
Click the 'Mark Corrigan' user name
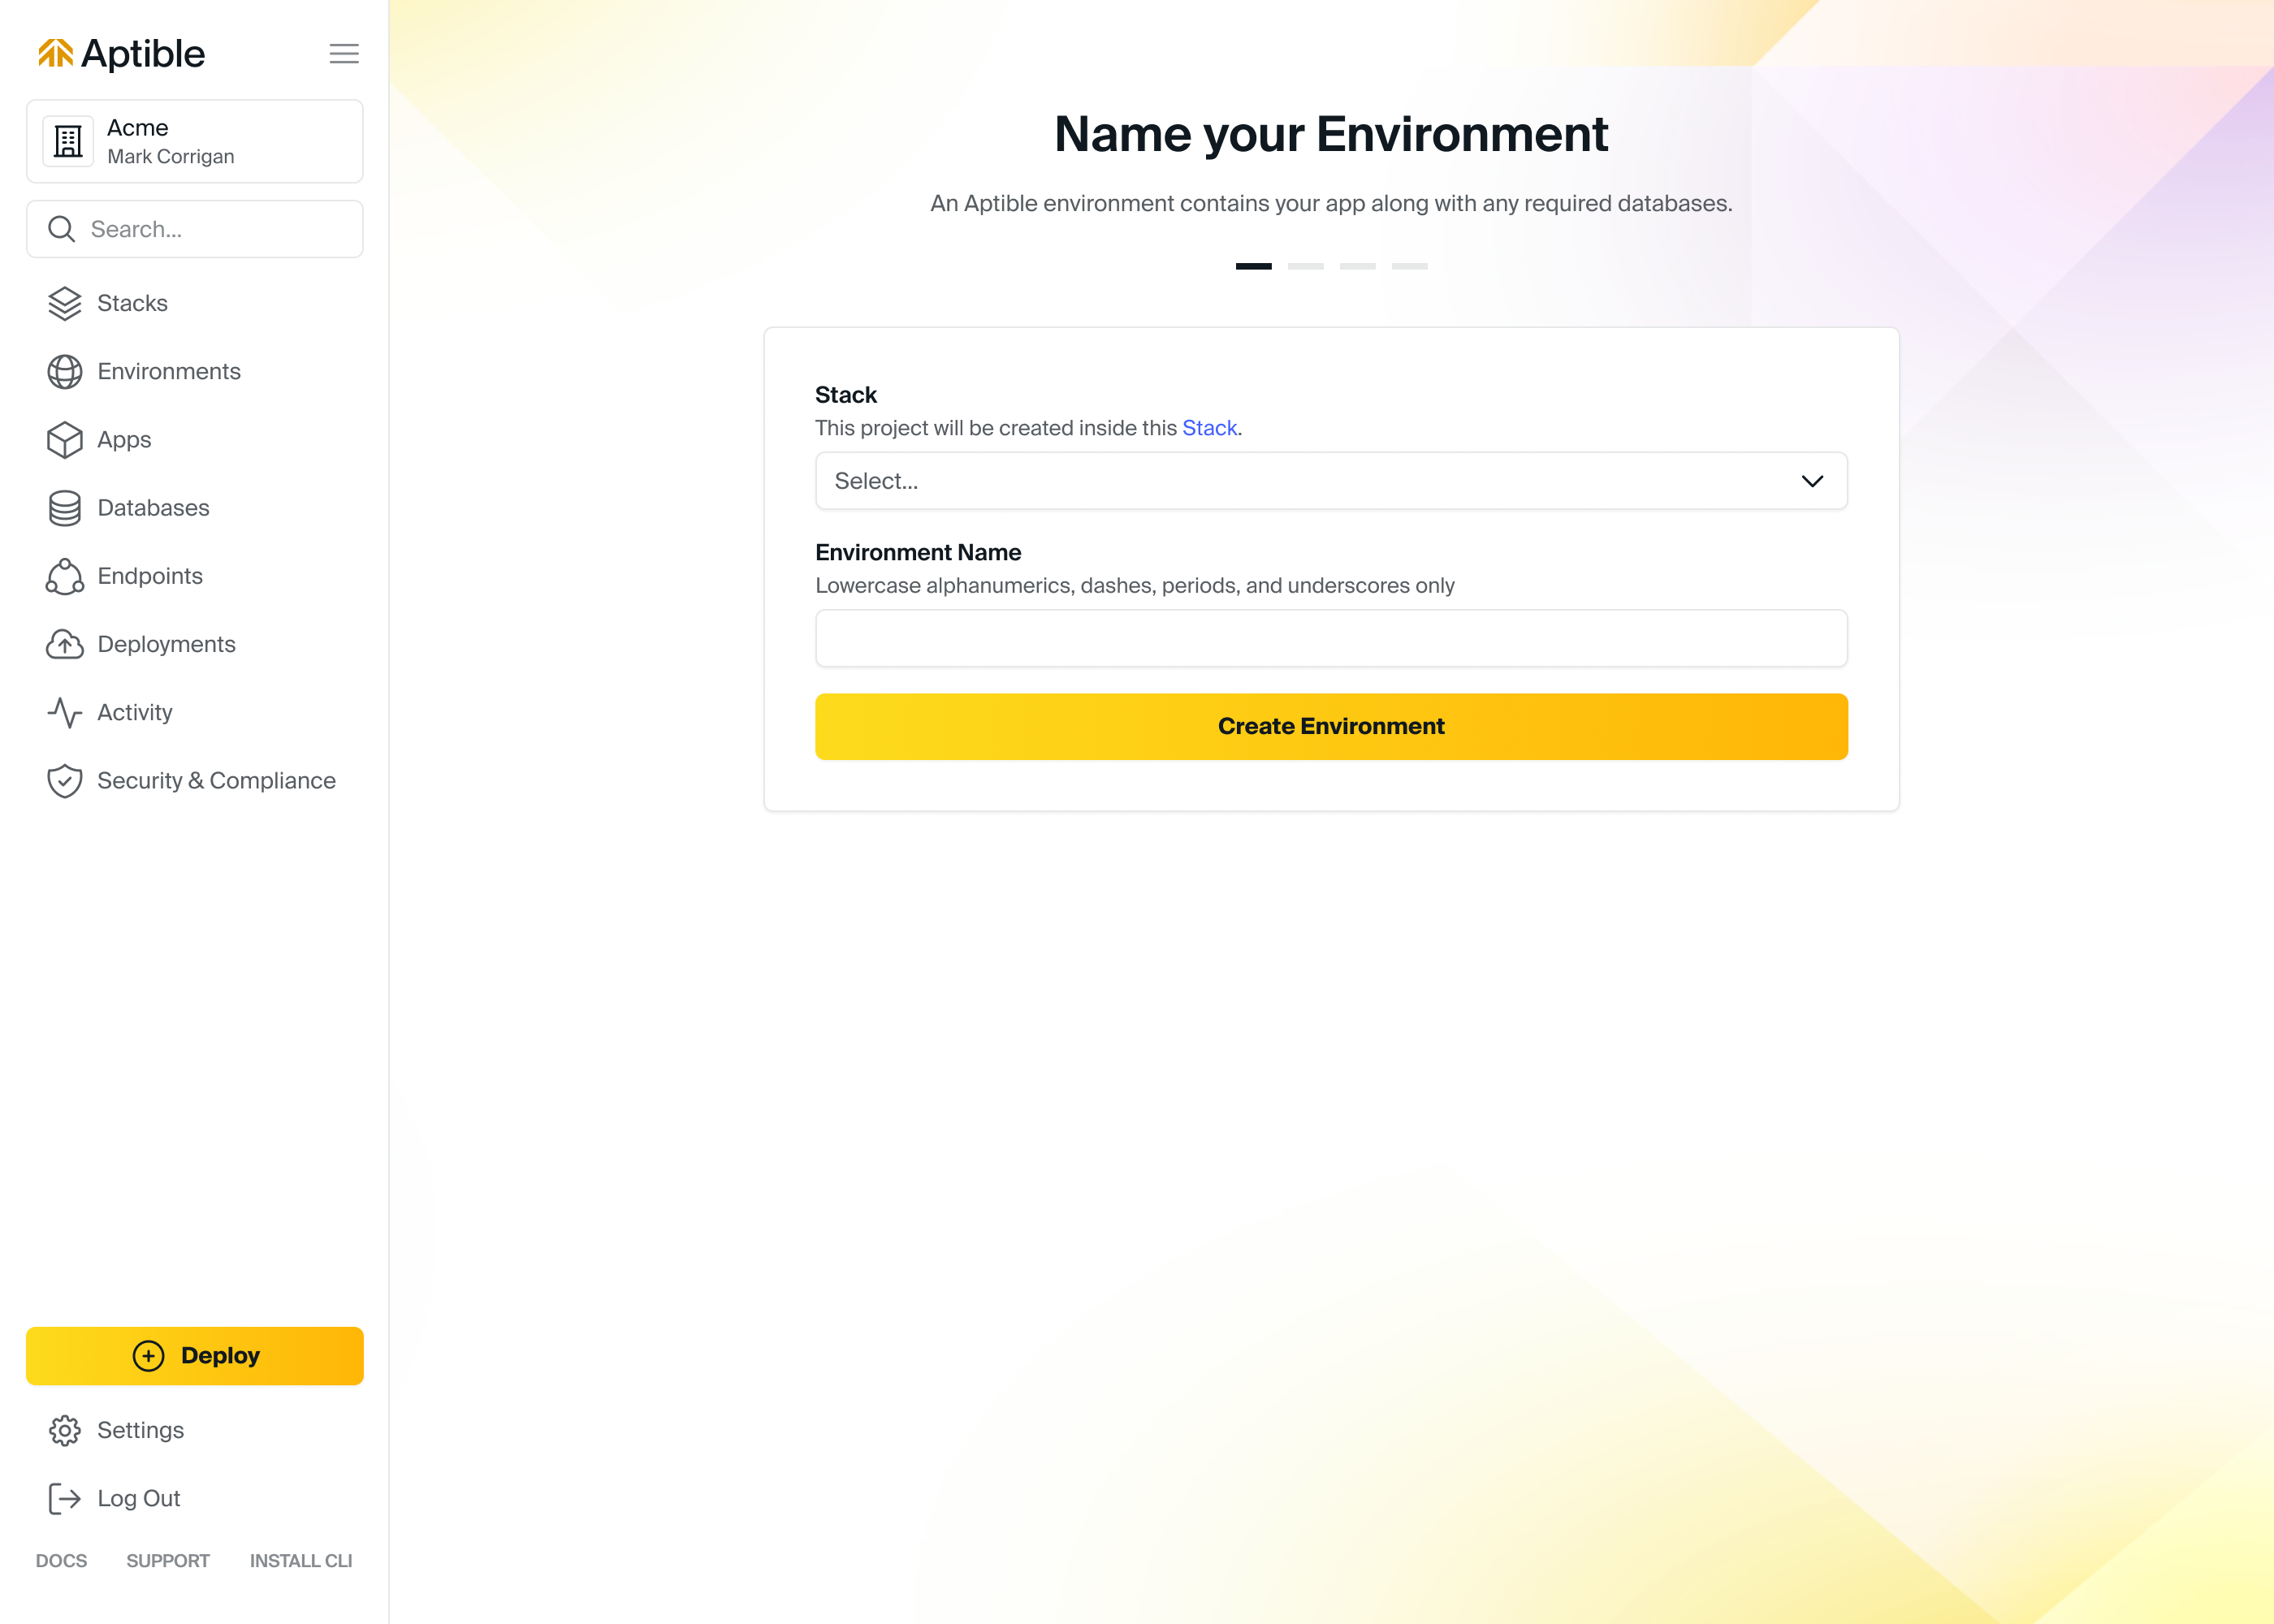[171, 157]
